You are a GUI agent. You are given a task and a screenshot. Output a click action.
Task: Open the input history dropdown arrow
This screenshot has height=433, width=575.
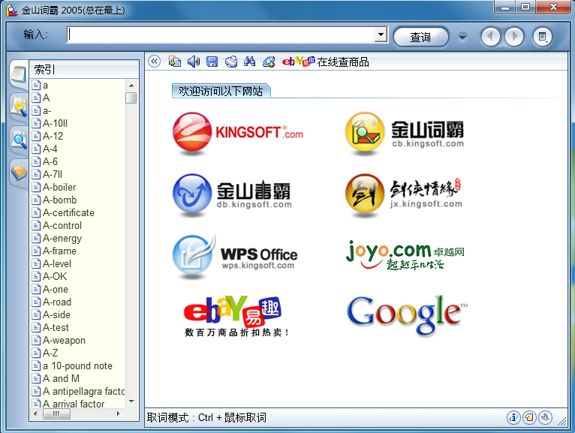click(381, 35)
